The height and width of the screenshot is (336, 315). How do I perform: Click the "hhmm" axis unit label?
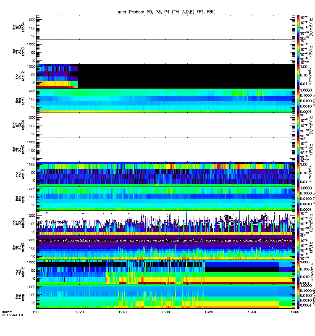click(x=7, y=312)
